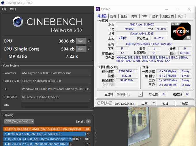Toggle the CPU test checkbox

pyautogui.click(x=89, y=41)
